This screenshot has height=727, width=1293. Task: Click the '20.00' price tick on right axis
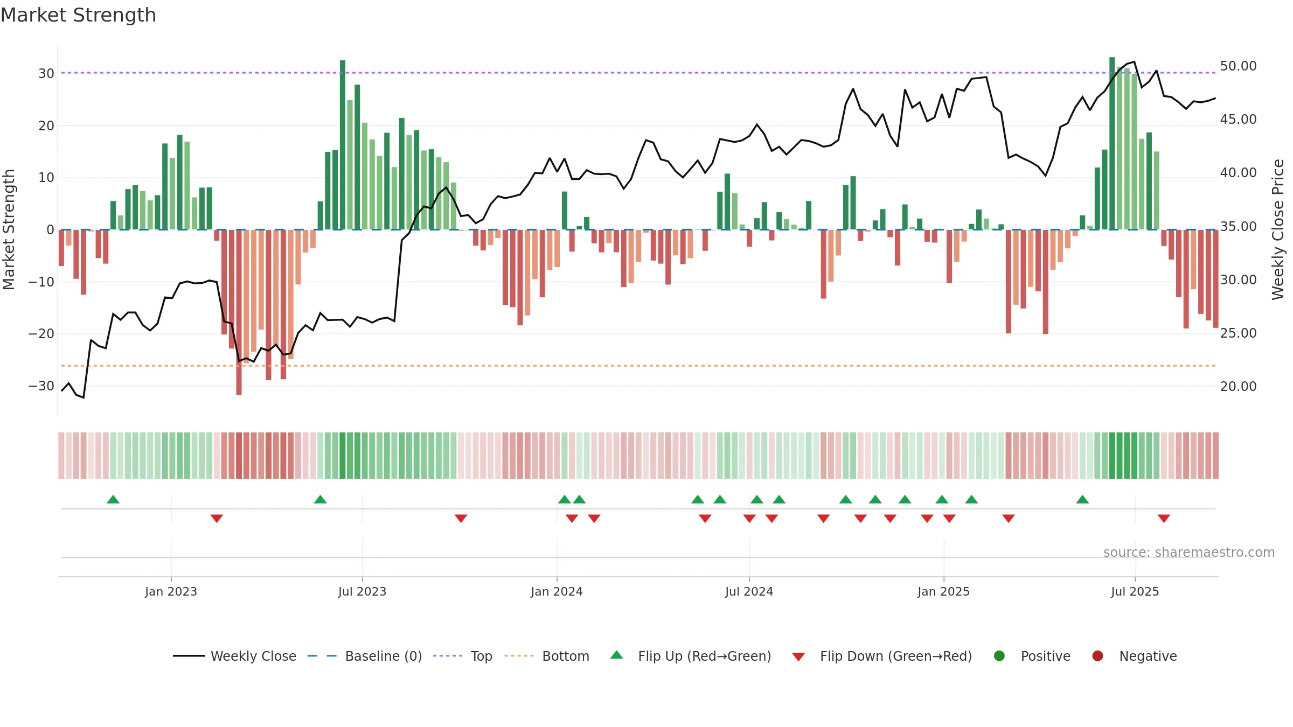(x=1238, y=387)
